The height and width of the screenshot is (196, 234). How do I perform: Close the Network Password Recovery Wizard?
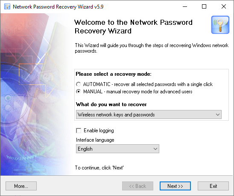point(224,6)
